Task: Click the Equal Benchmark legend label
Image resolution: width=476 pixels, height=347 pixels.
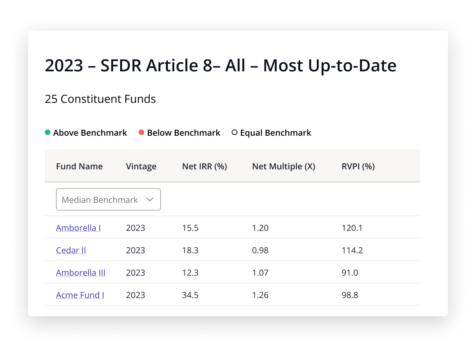Action: coord(275,133)
